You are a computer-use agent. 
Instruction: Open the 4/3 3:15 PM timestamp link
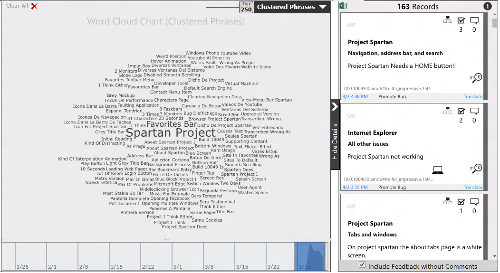(355, 188)
